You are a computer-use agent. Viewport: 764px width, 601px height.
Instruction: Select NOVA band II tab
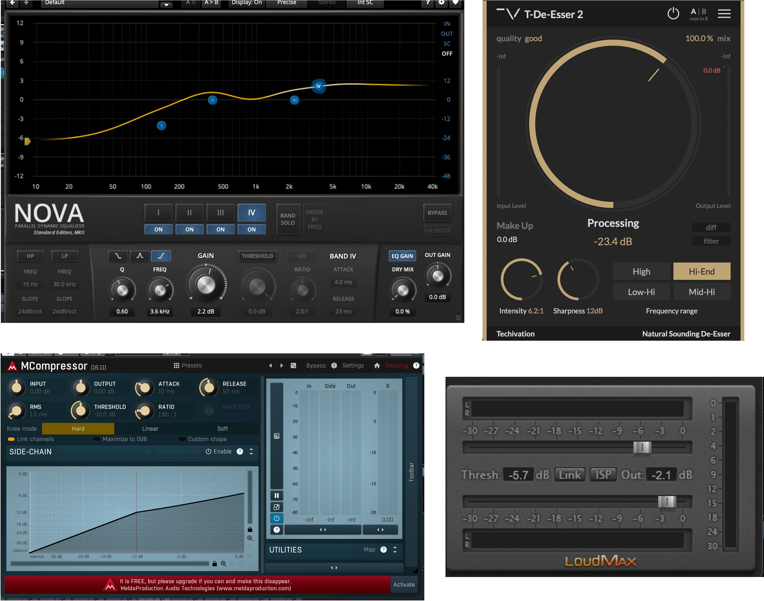189,213
